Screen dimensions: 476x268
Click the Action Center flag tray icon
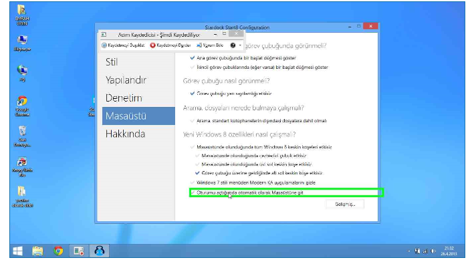(x=418, y=251)
